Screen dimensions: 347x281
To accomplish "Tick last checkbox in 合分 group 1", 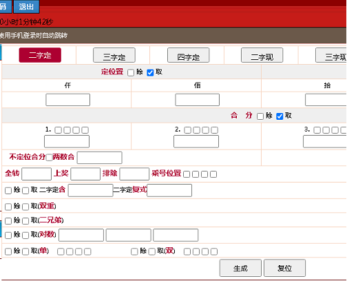I will 85,130.
